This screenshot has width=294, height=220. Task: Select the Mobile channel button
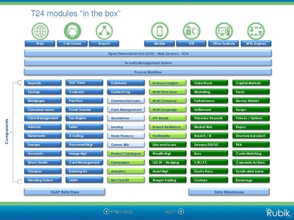(160, 44)
